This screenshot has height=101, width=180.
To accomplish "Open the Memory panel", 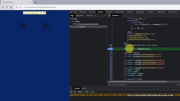I will (x=130, y=12).
